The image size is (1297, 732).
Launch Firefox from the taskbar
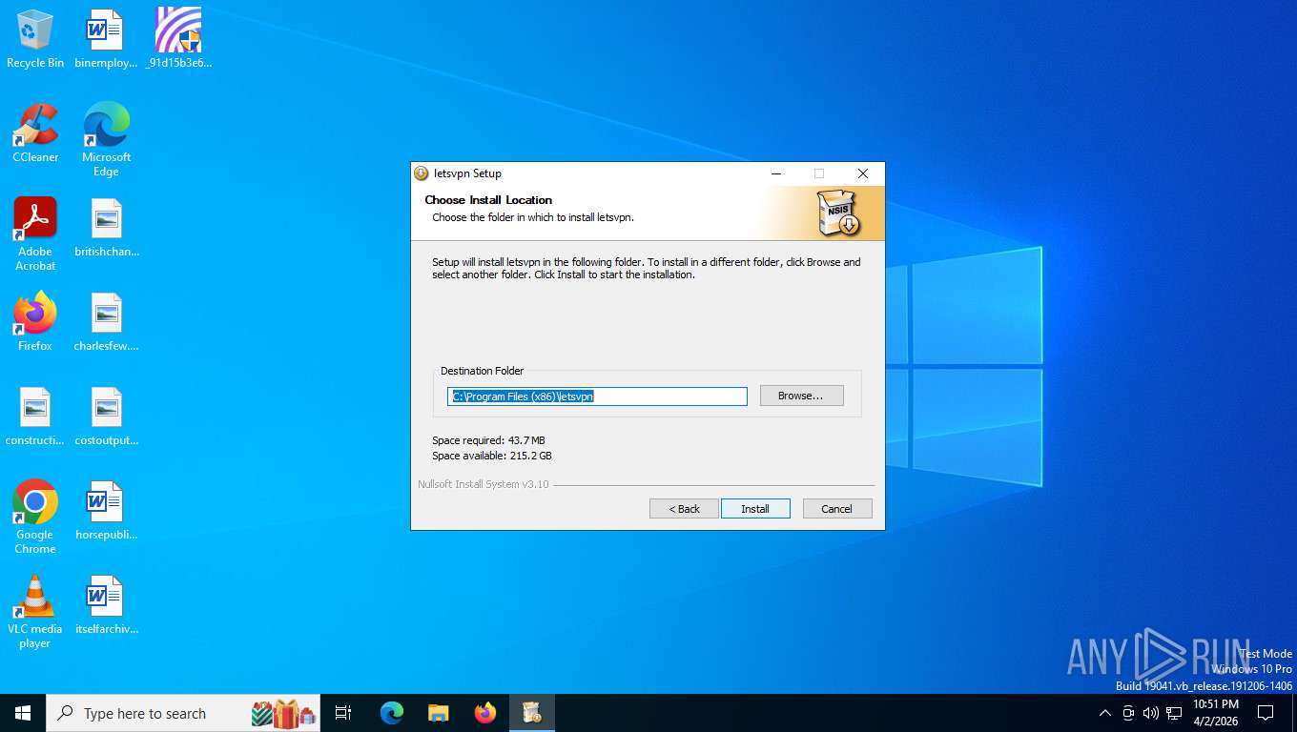(x=485, y=713)
